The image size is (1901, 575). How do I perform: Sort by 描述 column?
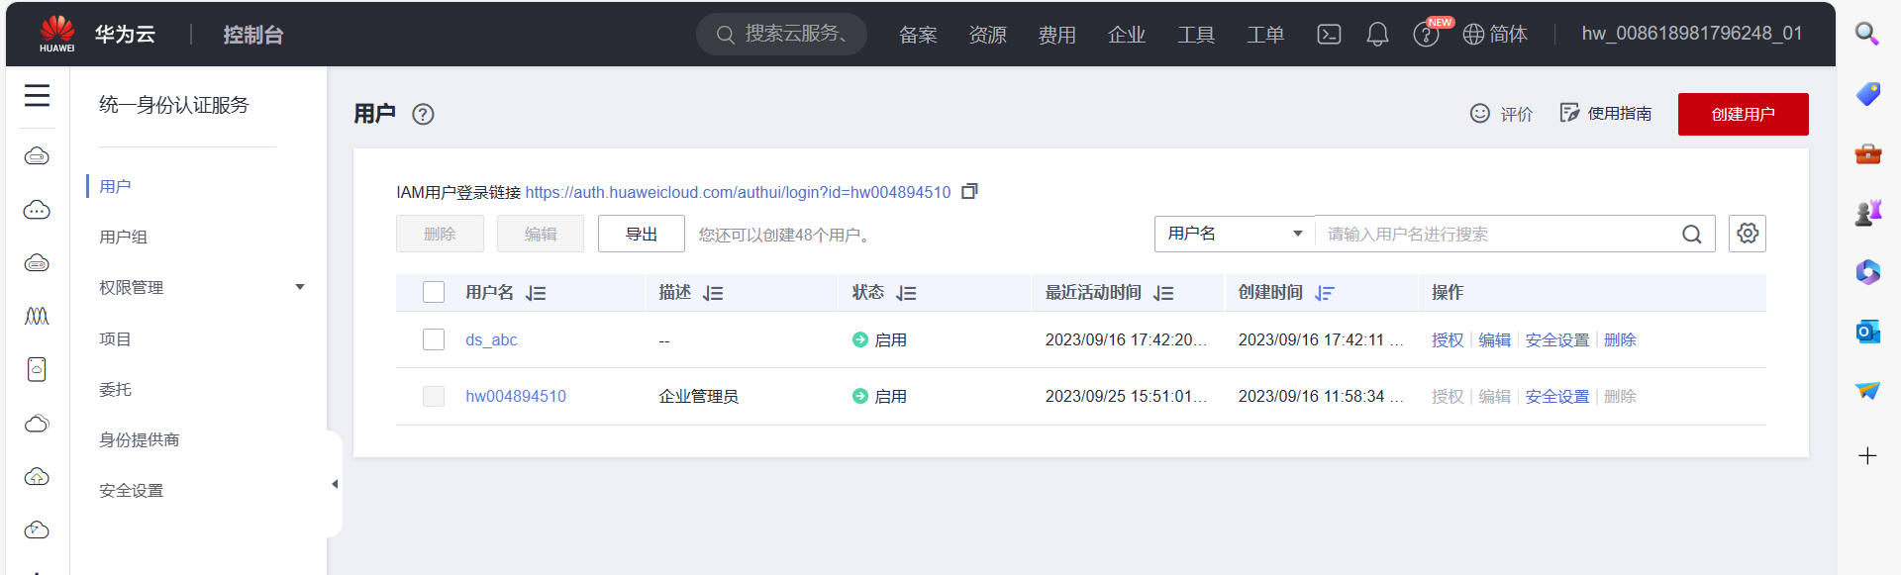[713, 293]
